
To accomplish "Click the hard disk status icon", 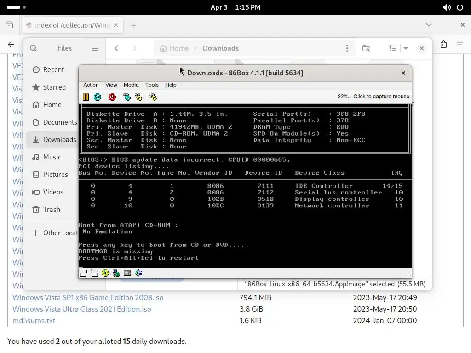I will pos(127,273).
